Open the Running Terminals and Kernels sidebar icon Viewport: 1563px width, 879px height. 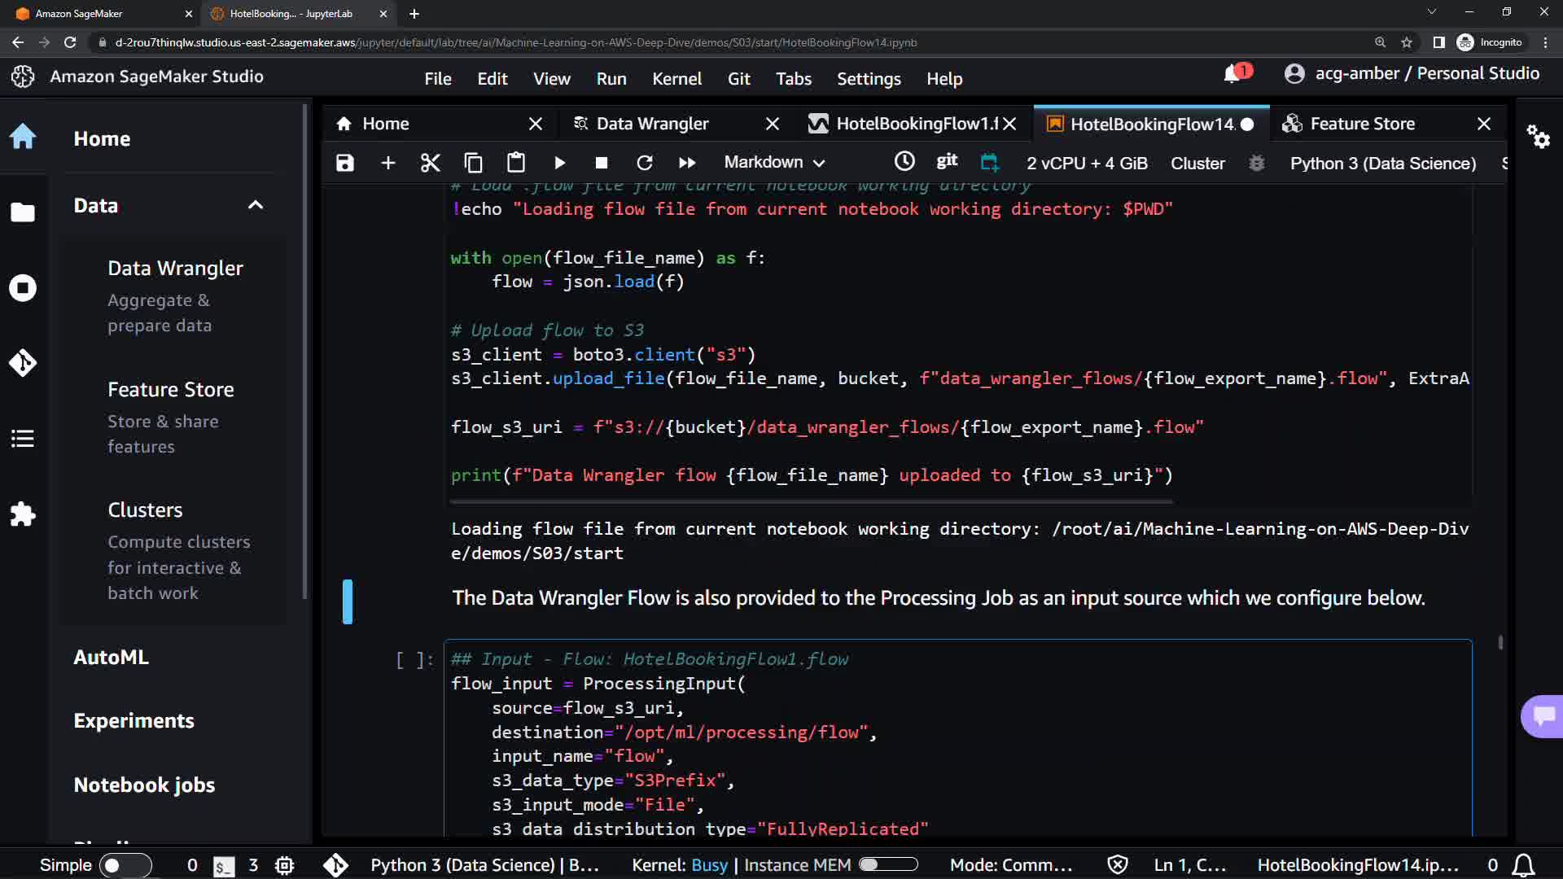point(23,288)
